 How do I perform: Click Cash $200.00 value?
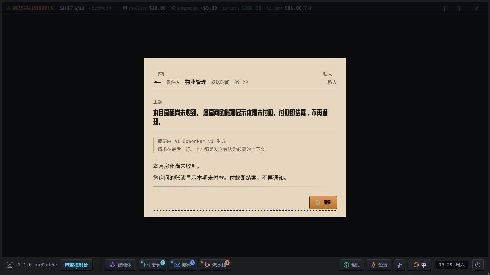click(251, 8)
